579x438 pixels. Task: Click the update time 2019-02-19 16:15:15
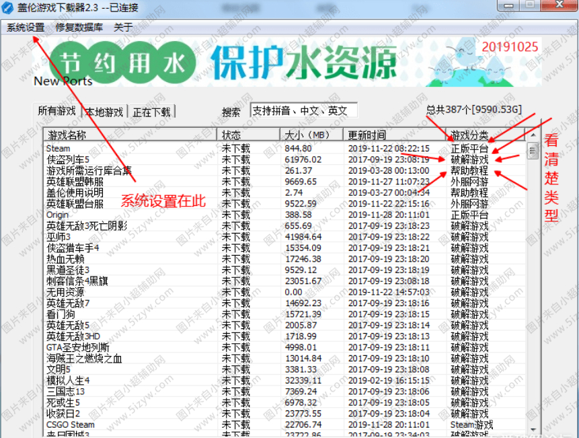[389, 380]
